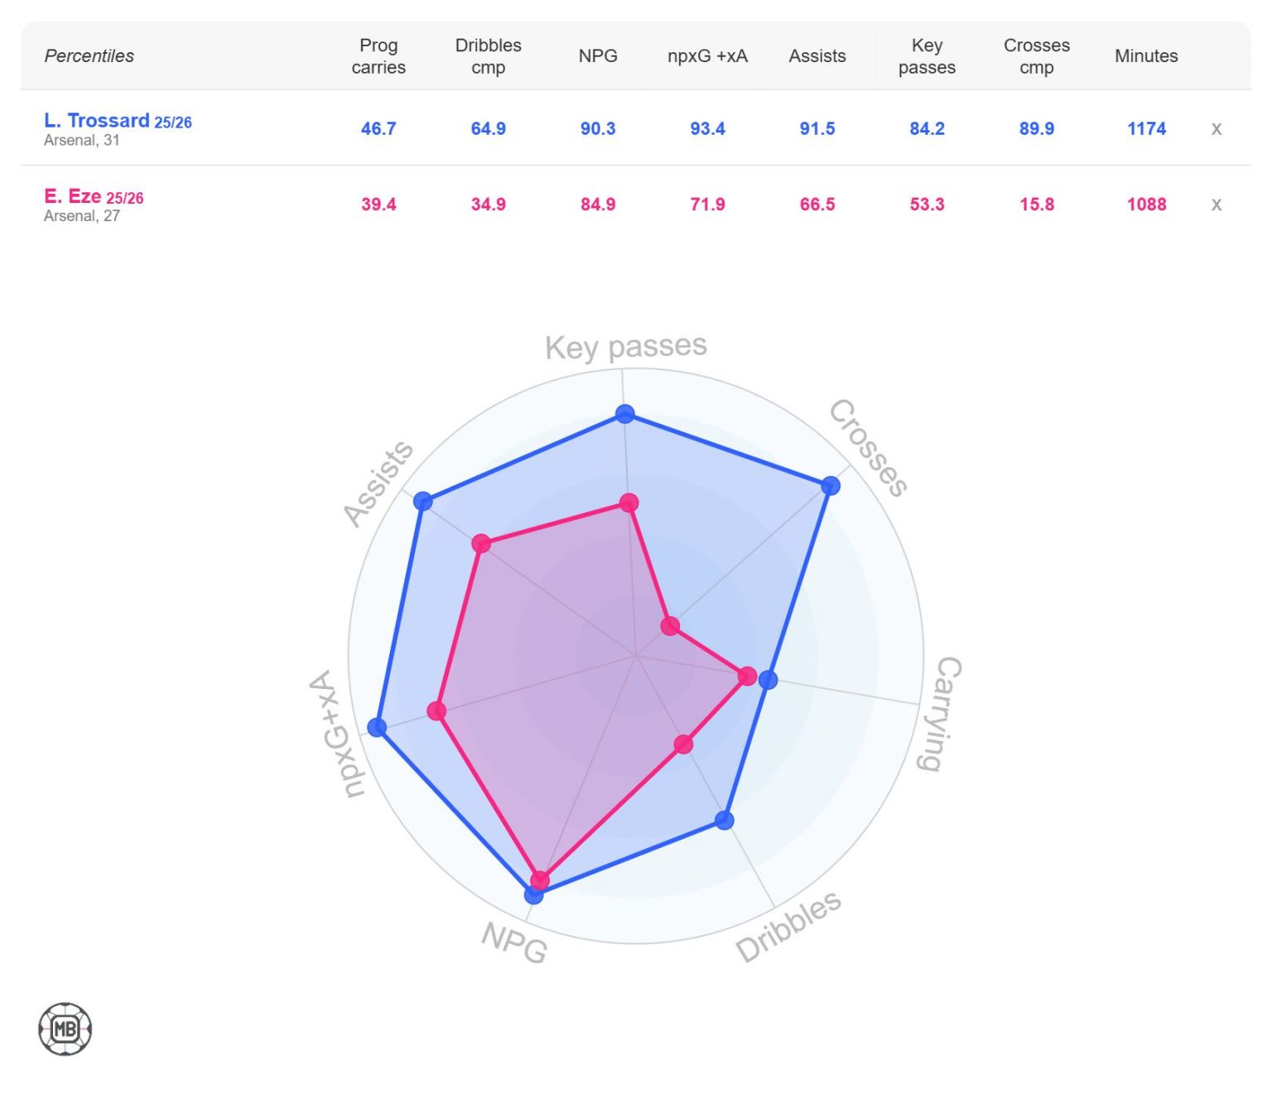The width and height of the screenshot is (1272, 1113).
Task: Select the npxG +xA column header
Action: click(x=707, y=56)
